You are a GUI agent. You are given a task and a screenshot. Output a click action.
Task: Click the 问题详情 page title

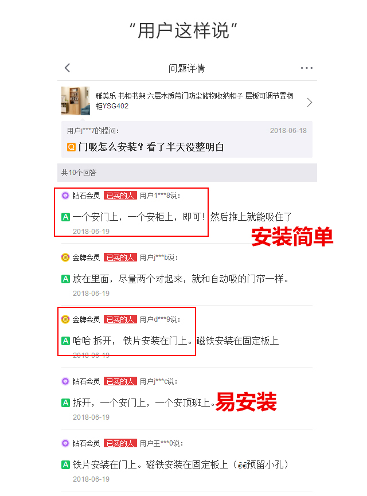(187, 68)
